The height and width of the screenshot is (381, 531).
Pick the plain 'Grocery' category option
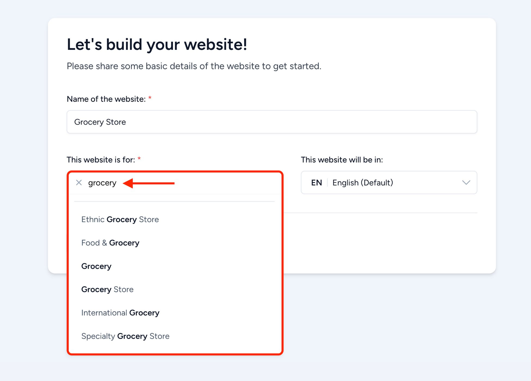[x=96, y=266]
